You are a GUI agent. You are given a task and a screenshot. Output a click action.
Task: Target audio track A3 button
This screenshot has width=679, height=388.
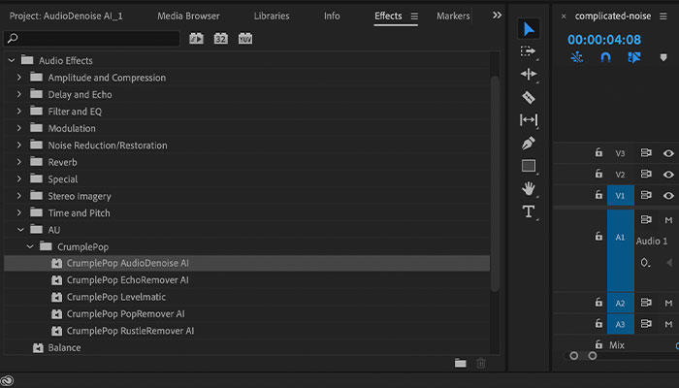click(x=621, y=324)
